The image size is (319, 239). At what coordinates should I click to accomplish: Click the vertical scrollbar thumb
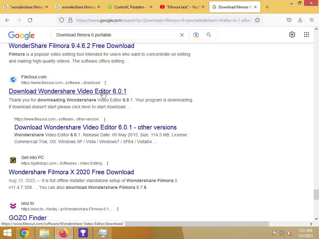(316, 195)
